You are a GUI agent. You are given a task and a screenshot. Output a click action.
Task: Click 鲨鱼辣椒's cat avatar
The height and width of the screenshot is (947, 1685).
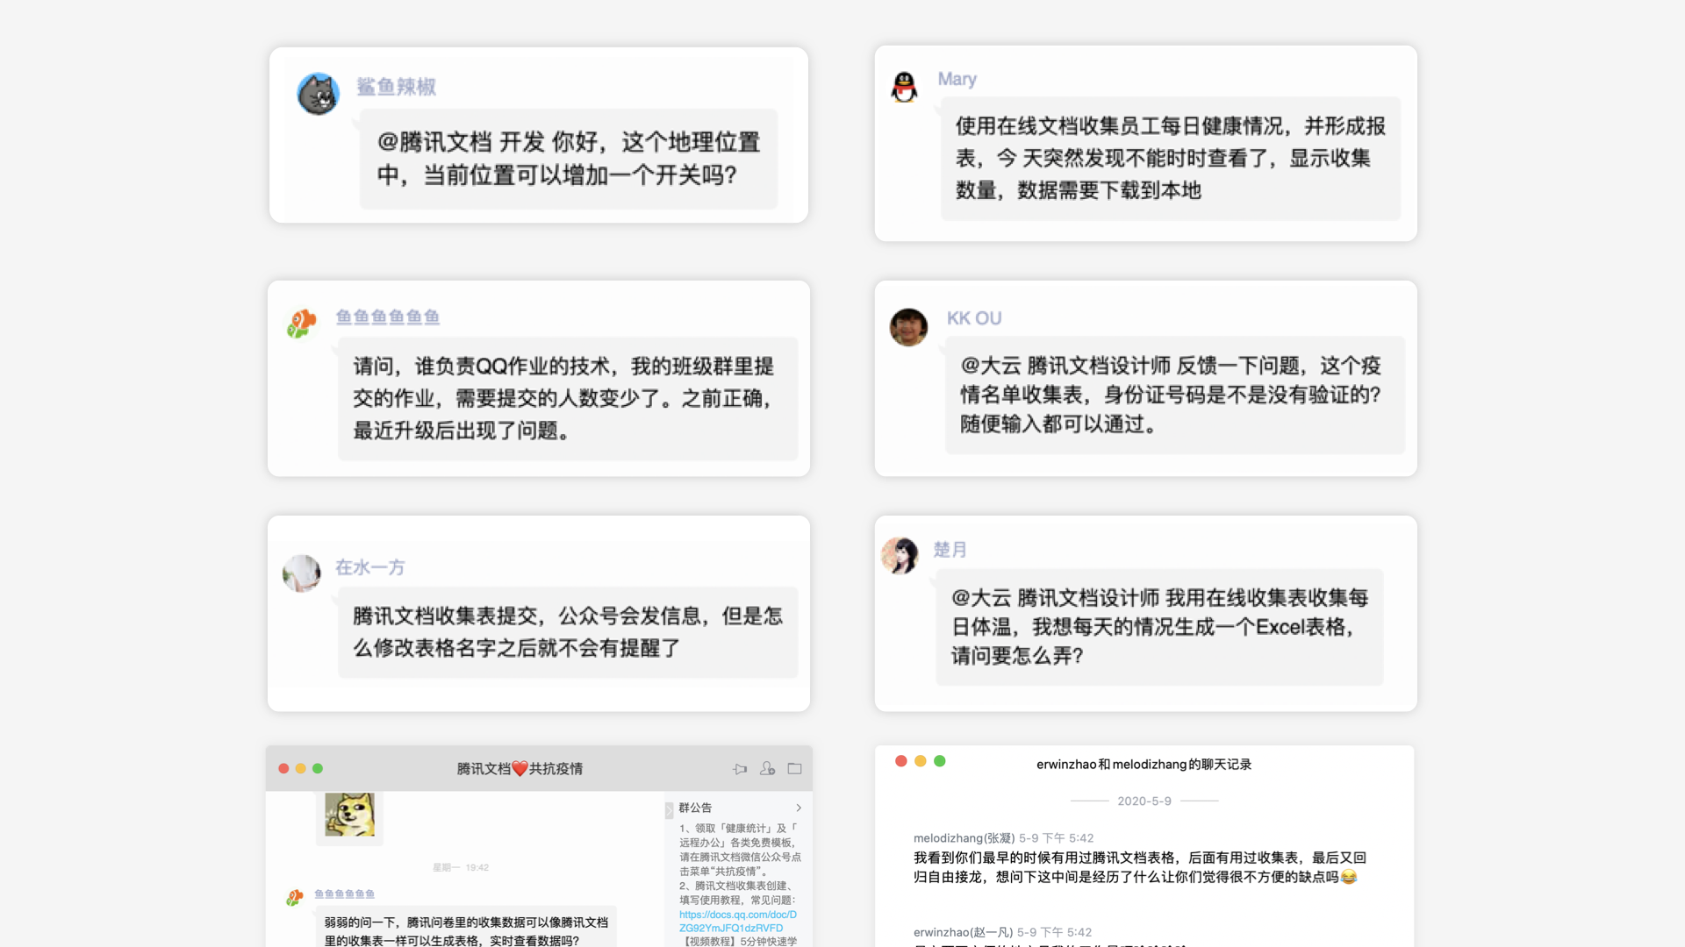pyautogui.click(x=318, y=94)
